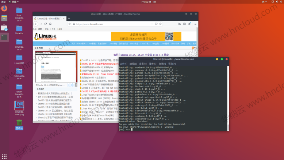
Task: Open Wine 5.0 install headline link
Action: pos(141,55)
